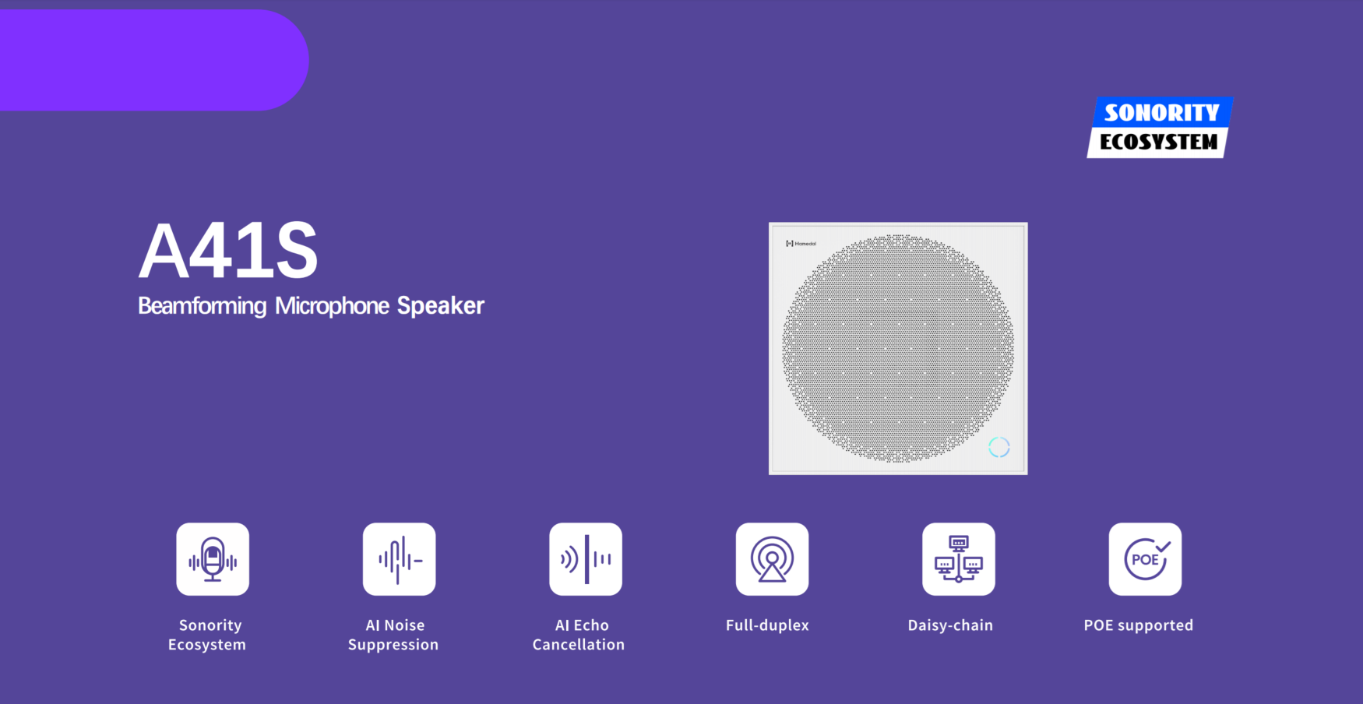Click the Full-duplex broadcast icon
The height and width of the screenshot is (704, 1363).
(772, 559)
